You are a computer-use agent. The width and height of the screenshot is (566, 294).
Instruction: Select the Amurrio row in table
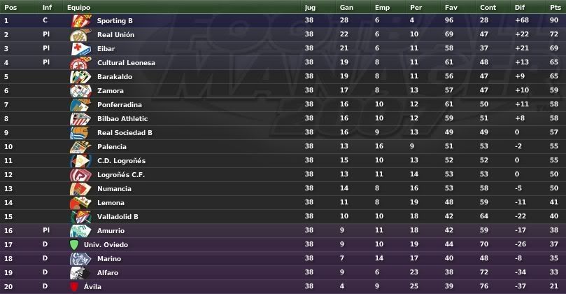[283, 231]
